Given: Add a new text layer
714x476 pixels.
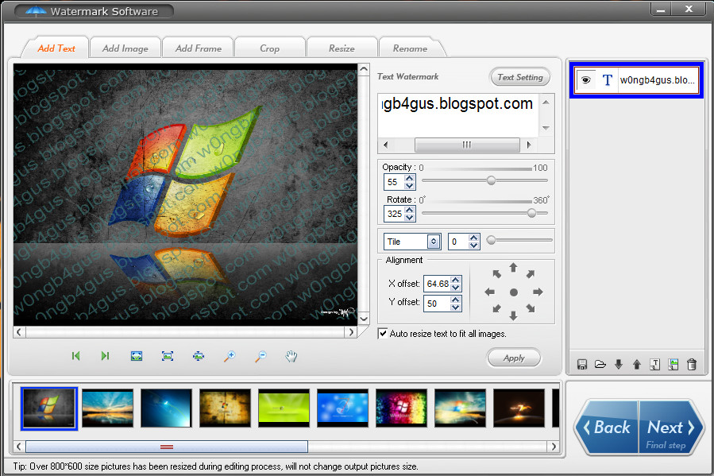Looking at the screenshot, I should [x=654, y=364].
